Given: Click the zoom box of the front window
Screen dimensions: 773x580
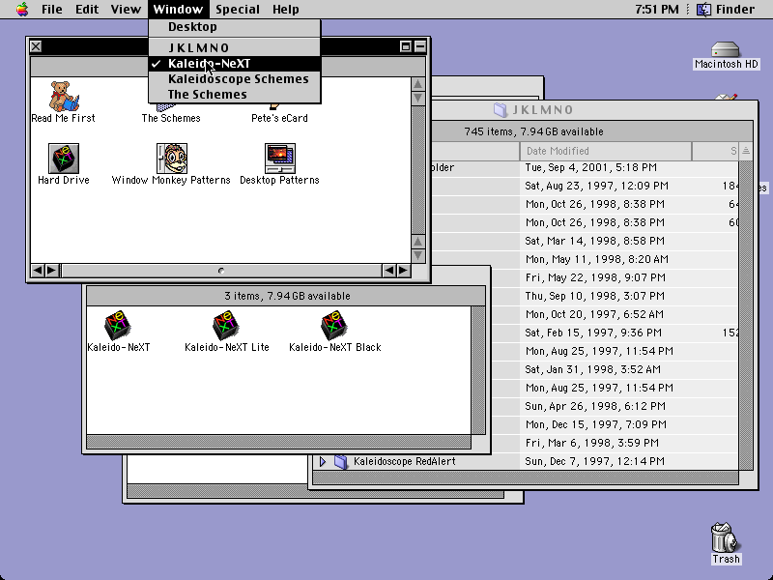Looking at the screenshot, I should coord(405,46).
